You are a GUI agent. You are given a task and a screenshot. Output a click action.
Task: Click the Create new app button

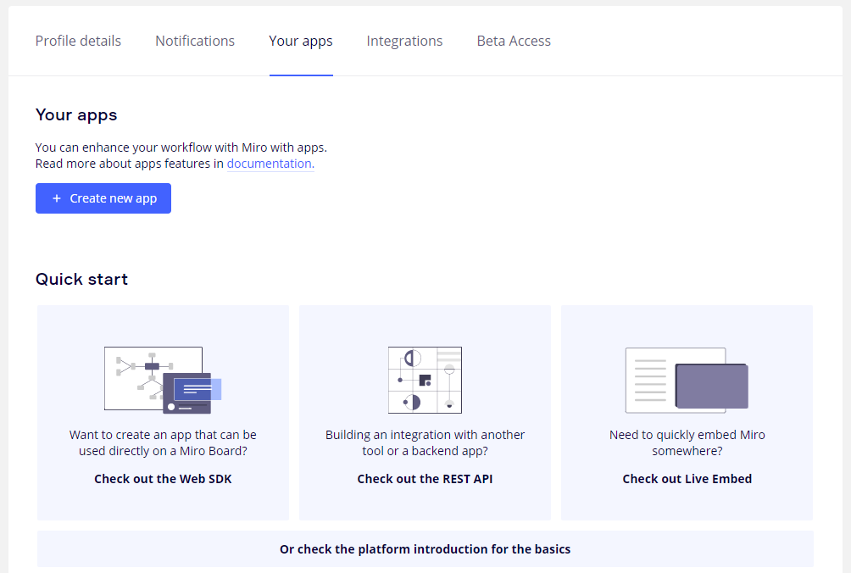tap(103, 198)
